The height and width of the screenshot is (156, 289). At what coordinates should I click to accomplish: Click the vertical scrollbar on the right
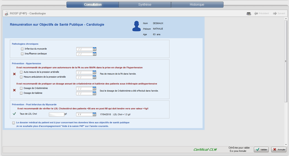[x=286, y=61]
